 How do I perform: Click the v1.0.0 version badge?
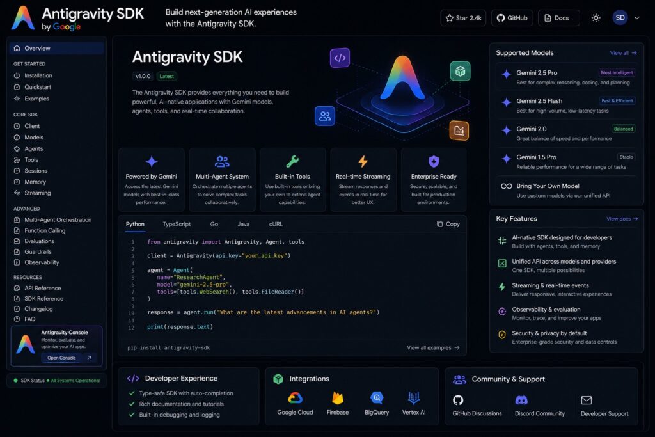tap(143, 76)
